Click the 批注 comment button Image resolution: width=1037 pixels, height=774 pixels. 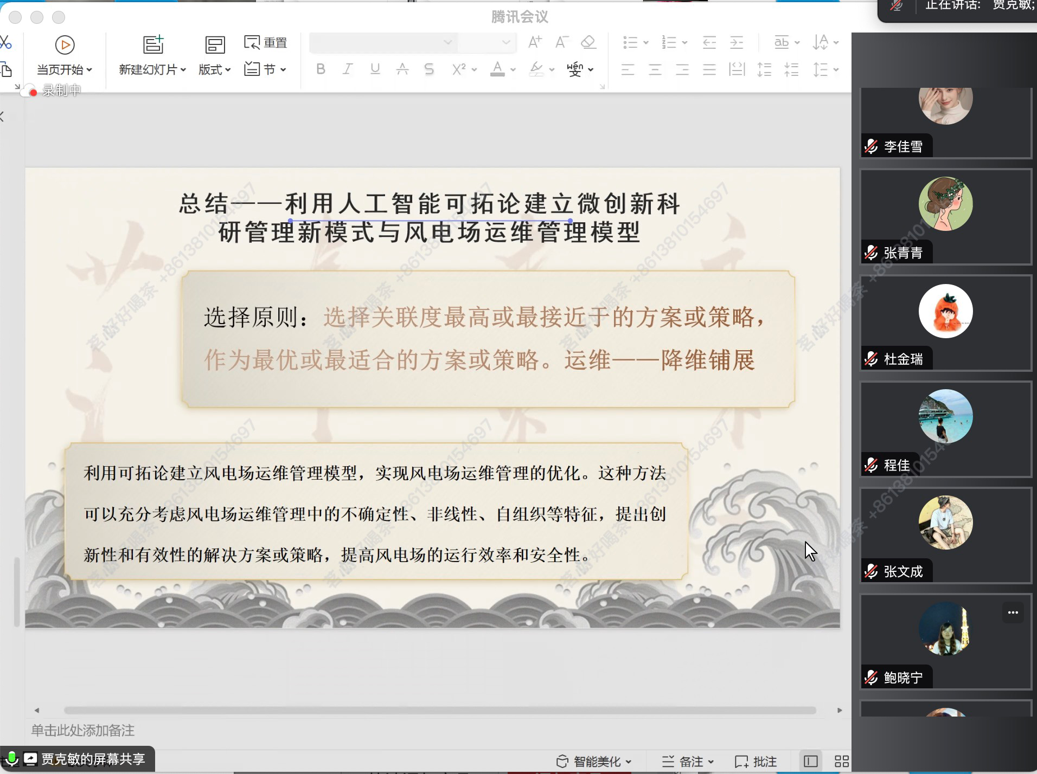756,762
